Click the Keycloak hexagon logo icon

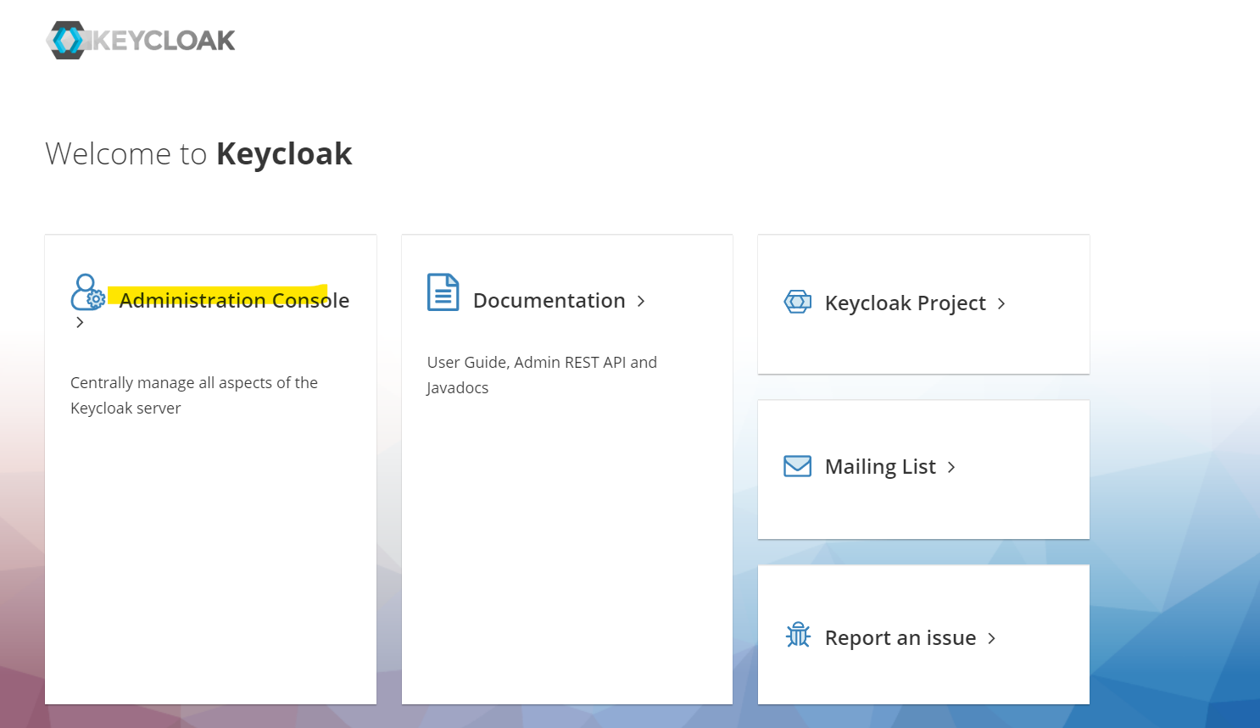coord(68,39)
